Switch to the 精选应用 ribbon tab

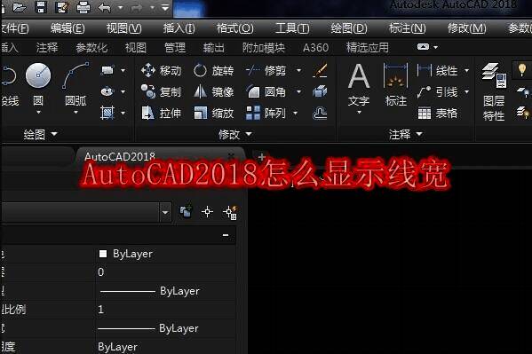(368, 48)
